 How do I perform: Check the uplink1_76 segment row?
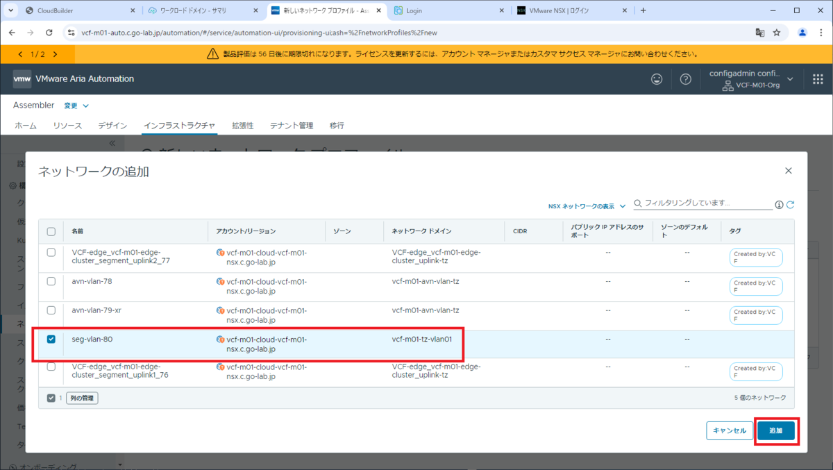[51, 367]
